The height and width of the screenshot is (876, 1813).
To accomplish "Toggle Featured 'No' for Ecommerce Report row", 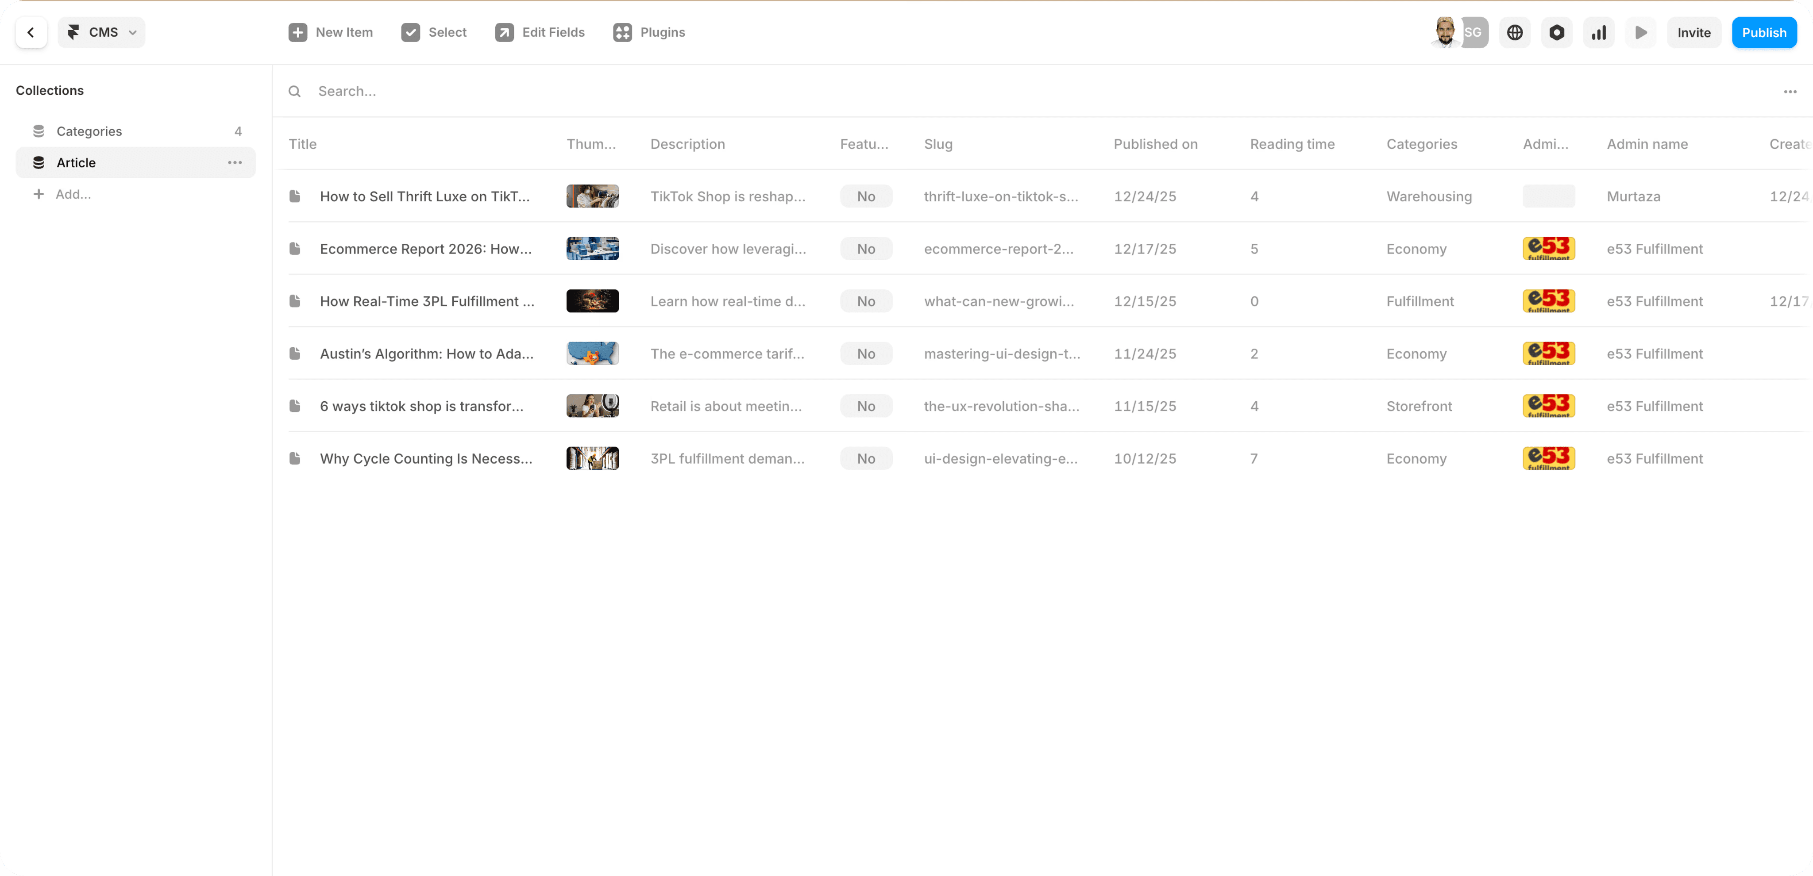I will 866,249.
